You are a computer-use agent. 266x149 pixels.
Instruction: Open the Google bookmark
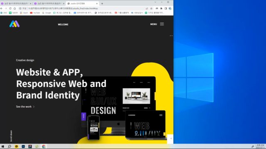[x=47, y=13]
